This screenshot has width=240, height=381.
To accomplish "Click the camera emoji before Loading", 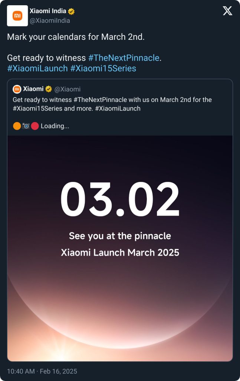I will click(26, 126).
